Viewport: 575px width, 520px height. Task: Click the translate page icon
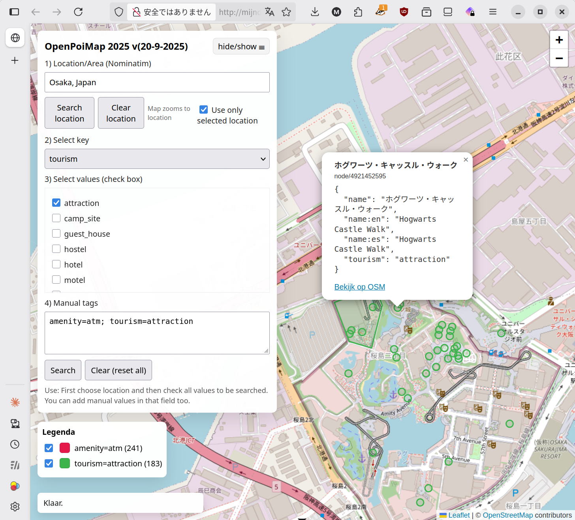click(270, 12)
